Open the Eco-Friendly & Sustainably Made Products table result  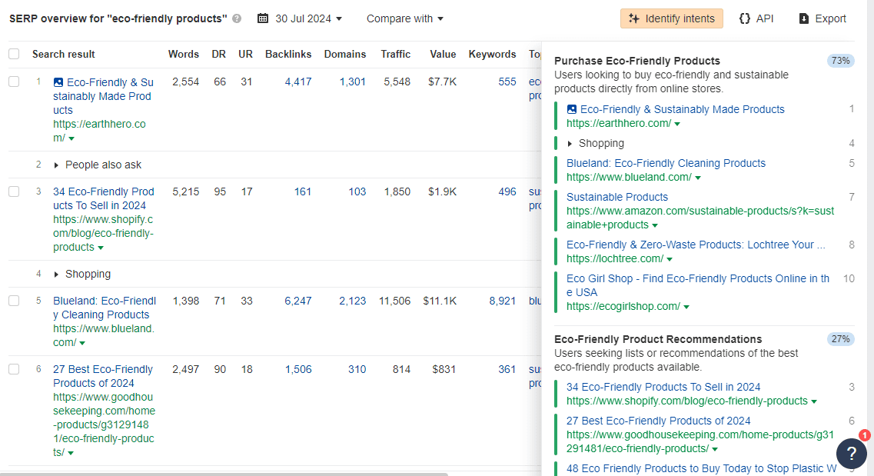103,96
